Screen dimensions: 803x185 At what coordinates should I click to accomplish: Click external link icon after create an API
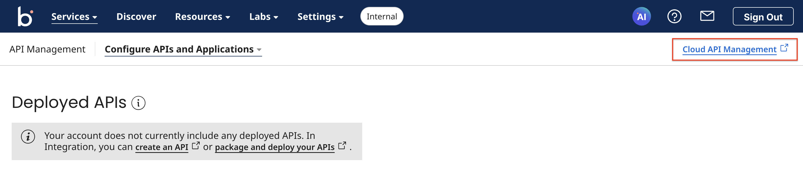coord(195,146)
